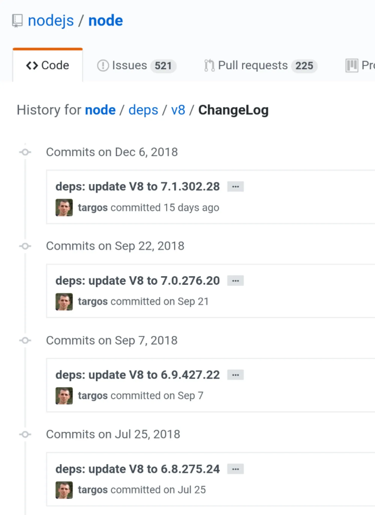The image size is (375, 515).
Task: Open the nodejs organization link
Action: click(x=51, y=21)
